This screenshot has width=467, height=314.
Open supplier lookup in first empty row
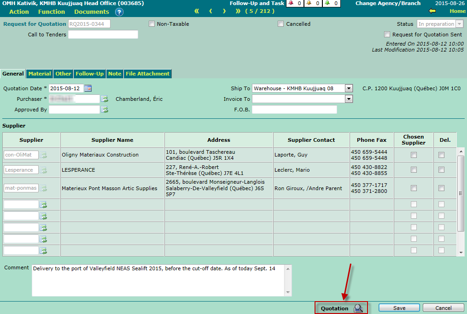pos(43,204)
